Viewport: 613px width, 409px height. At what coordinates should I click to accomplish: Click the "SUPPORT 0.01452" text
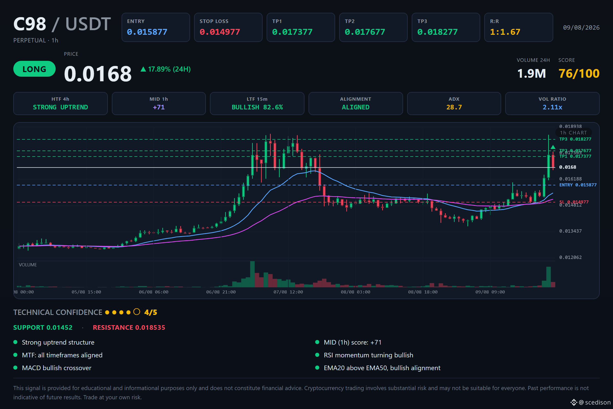click(x=43, y=328)
